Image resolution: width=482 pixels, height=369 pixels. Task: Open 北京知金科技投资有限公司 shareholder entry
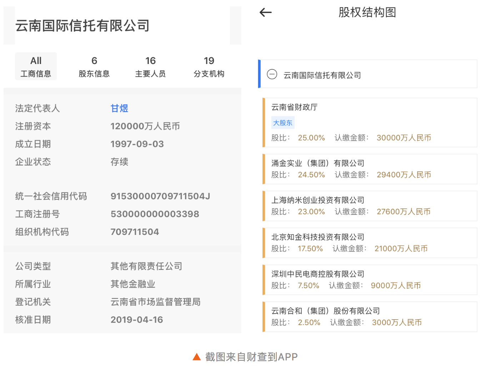[370, 243]
